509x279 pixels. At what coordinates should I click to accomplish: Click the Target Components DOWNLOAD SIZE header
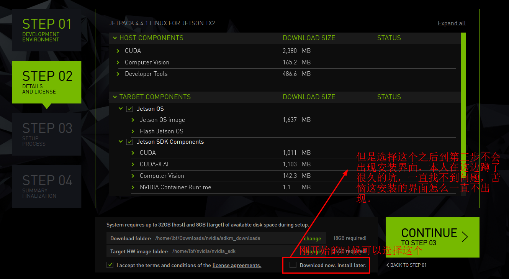(x=309, y=97)
